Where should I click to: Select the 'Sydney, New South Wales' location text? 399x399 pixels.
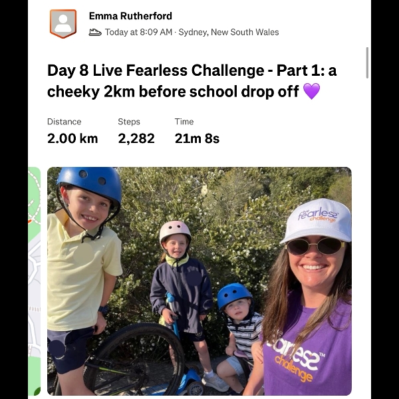point(229,33)
